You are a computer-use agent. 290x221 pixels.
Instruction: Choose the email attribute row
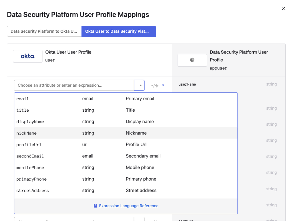126,99
